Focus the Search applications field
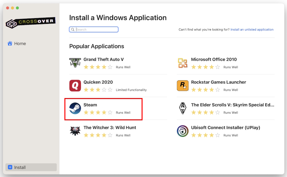 [96, 30]
